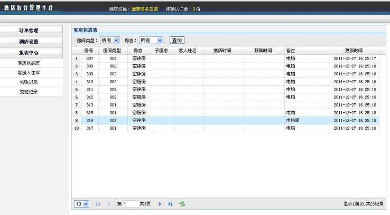
Task: Click the 抵店时间 column header
Action: coord(222,51)
